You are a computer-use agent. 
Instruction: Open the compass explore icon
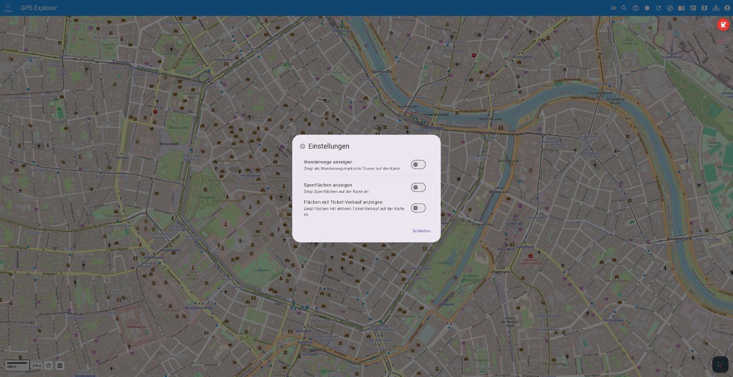coord(670,8)
